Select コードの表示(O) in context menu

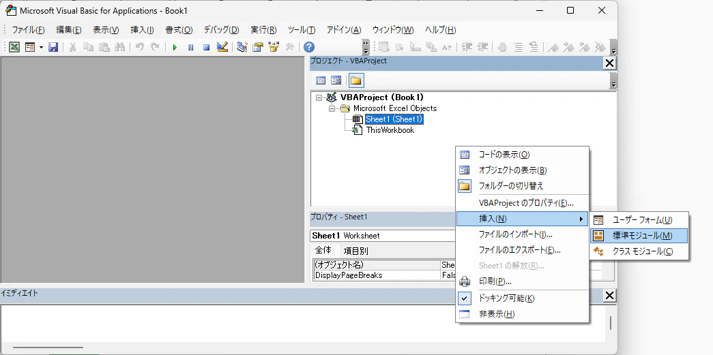[522, 155]
